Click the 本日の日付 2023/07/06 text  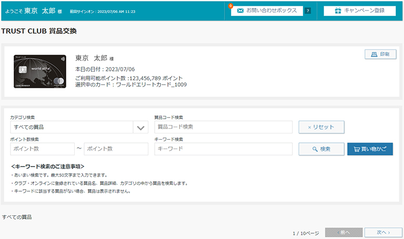click(105, 69)
